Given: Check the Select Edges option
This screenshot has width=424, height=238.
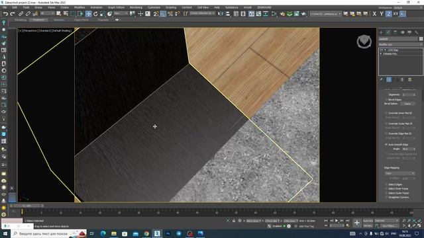Looking at the screenshot, I should pyautogui.click(x=386, y=184).
